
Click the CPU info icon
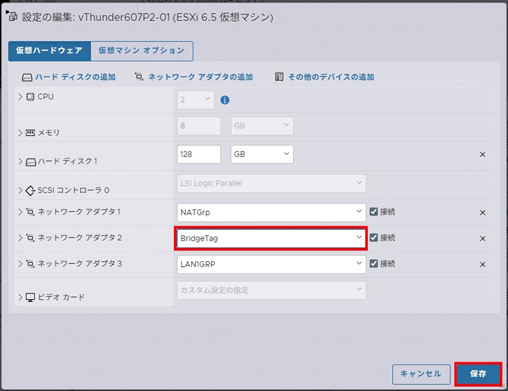[x=225, y=100]
